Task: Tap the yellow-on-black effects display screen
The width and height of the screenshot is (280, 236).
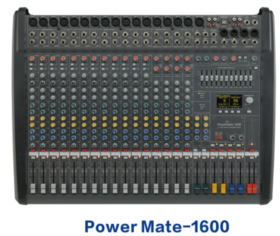Action: pyautogui.click(x=229, y=101)
